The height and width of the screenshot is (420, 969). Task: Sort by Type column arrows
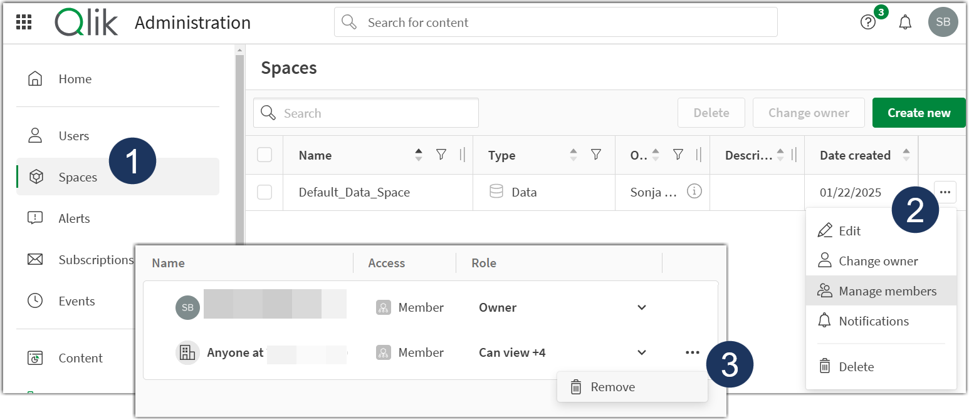tap(573, 155)
